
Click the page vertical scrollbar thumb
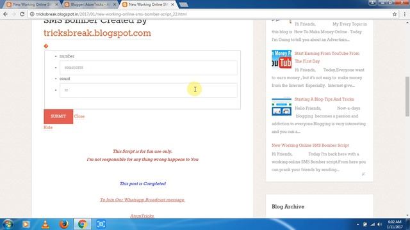tap(407, 96)
